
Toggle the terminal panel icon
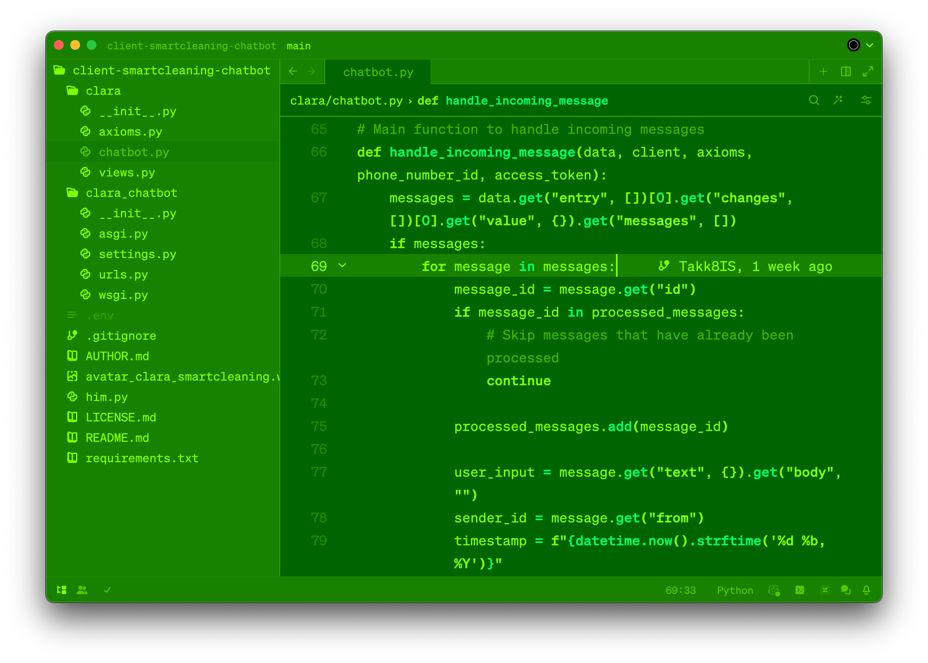point(800,590)
